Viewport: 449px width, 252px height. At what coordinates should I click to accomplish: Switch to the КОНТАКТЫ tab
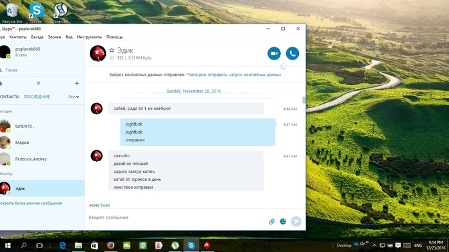[10, 97]
